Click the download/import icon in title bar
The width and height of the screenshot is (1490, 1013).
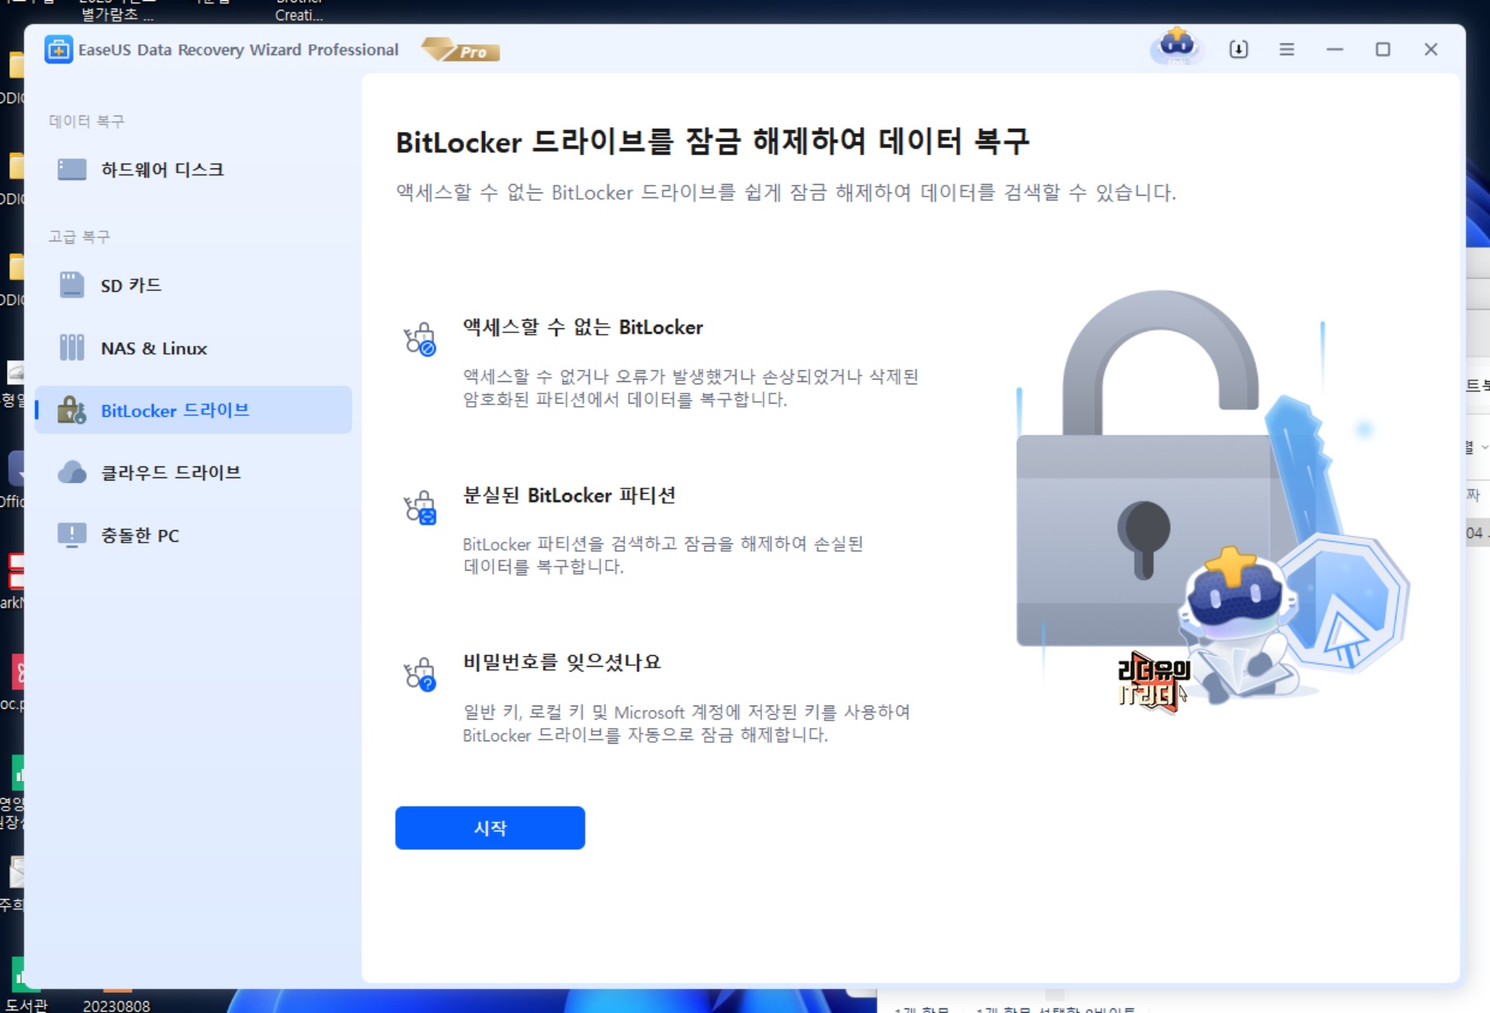1239,50
